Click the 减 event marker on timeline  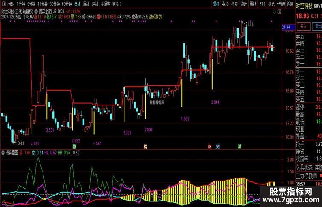(240, 147)
